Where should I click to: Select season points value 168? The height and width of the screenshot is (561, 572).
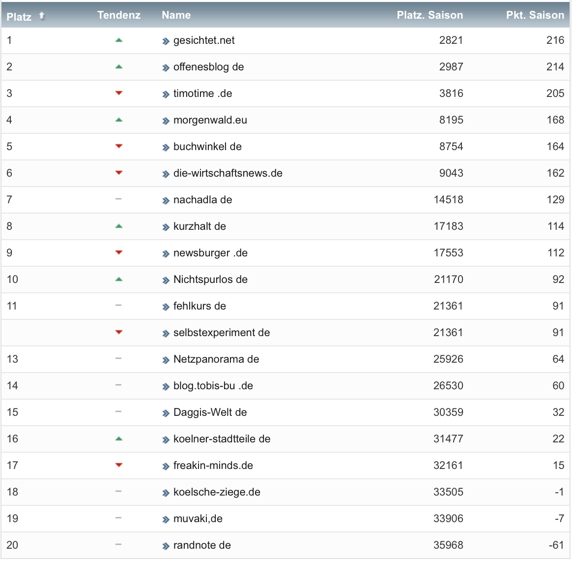pos(555,120)
